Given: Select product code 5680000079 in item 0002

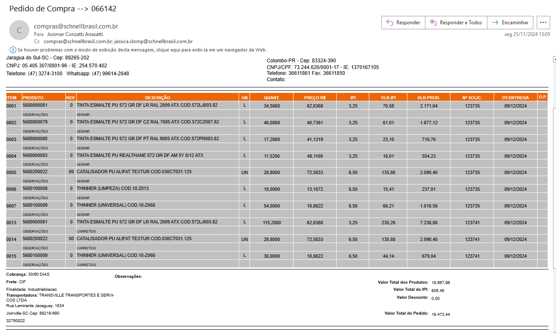Looking at the screenshot, I should [x=35, y=122].
